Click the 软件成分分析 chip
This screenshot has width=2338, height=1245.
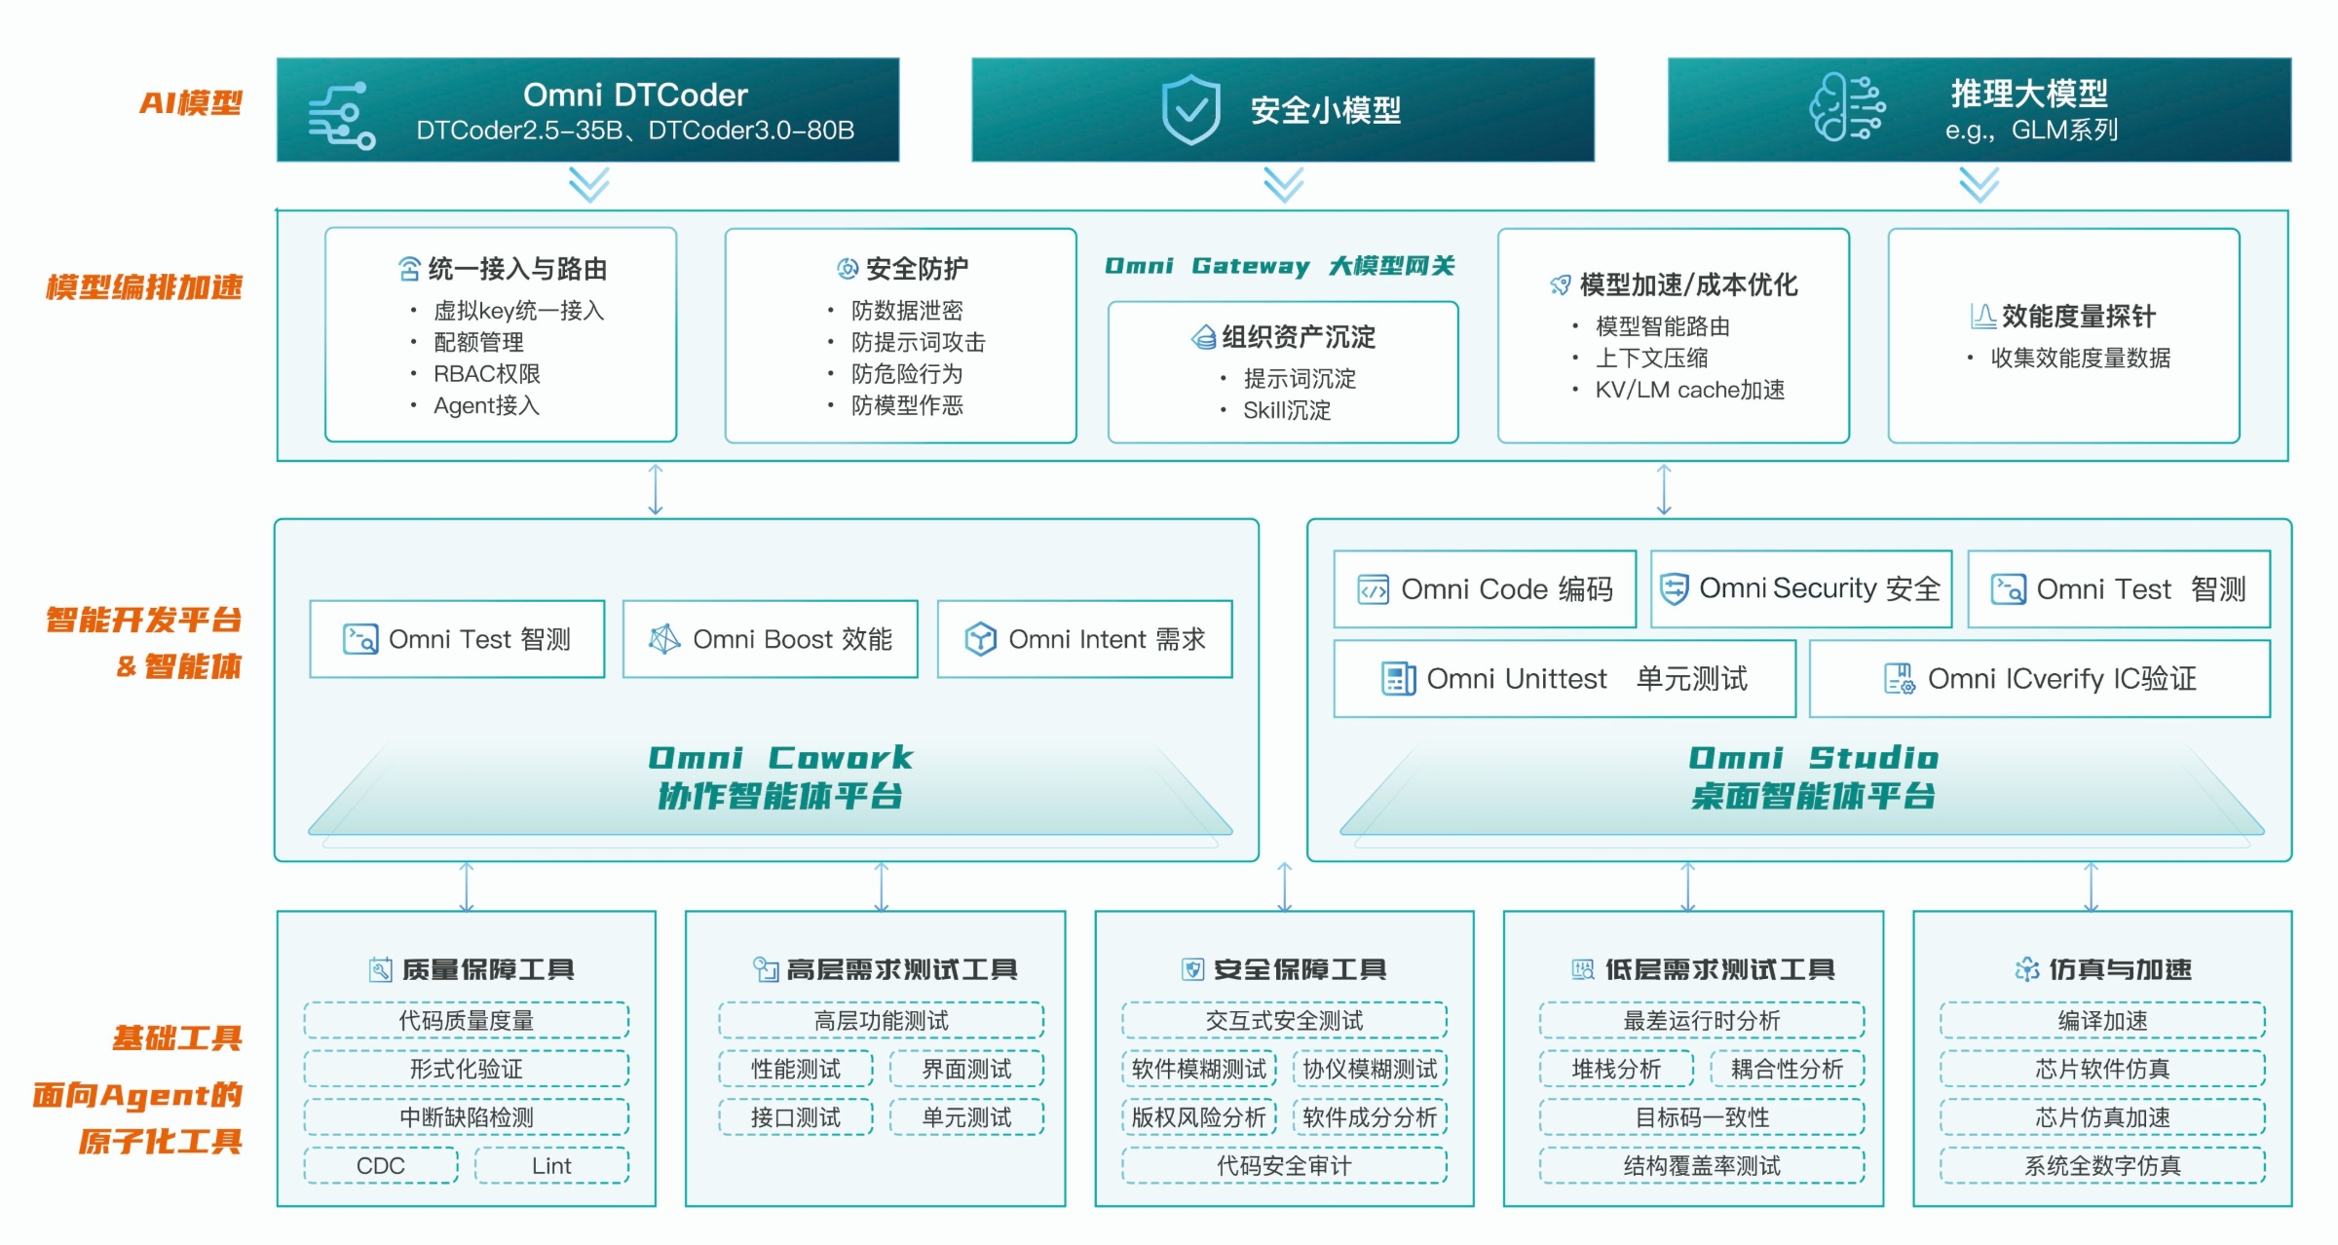(x=1371, y=1117)
